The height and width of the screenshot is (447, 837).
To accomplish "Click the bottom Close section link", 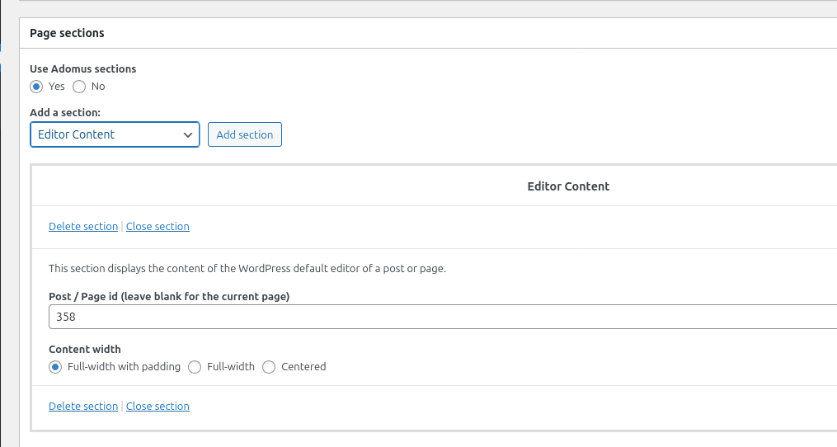I will pyautogui.click(x=158, y=407).
